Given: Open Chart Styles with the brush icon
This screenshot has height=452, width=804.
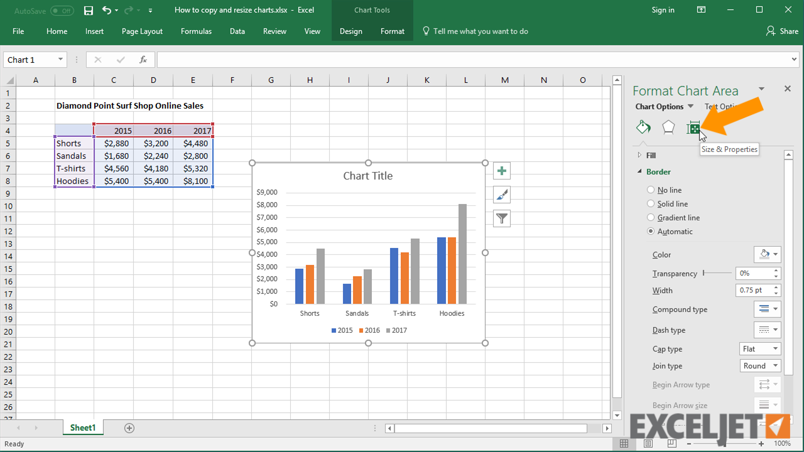Looking at the screenshot, I should click(x=501, y=194).
